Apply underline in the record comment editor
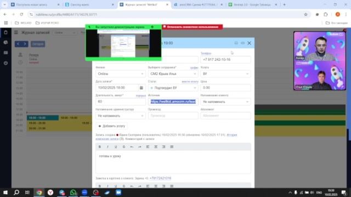The height and width of the screenshot is (197, 351). [116, 147]
